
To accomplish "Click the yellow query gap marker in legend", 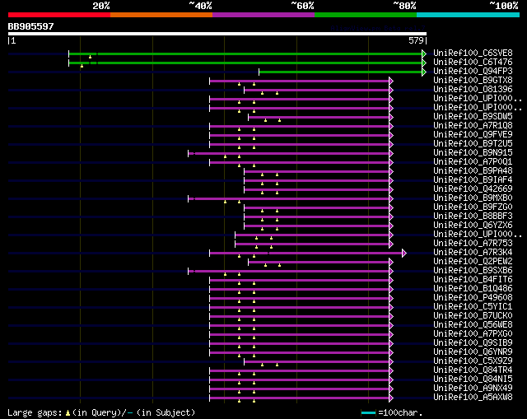I will (68, 413).
